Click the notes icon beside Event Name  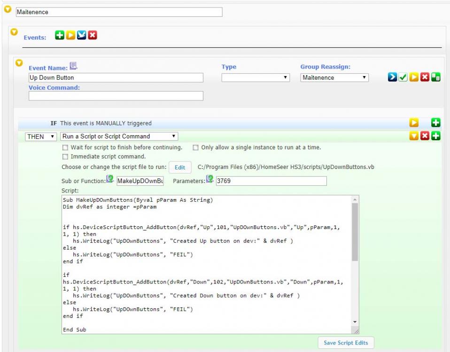coord(73,66)
